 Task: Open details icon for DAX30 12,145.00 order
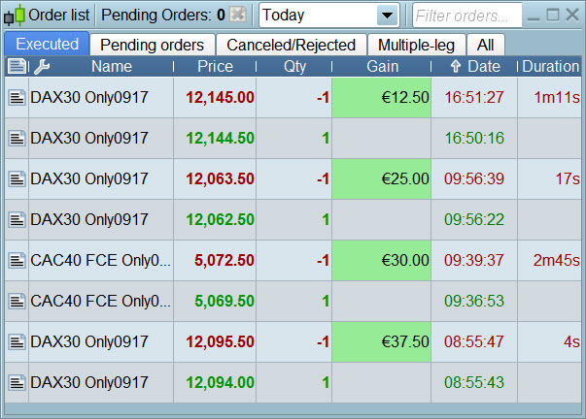click(x=17, y=98)
